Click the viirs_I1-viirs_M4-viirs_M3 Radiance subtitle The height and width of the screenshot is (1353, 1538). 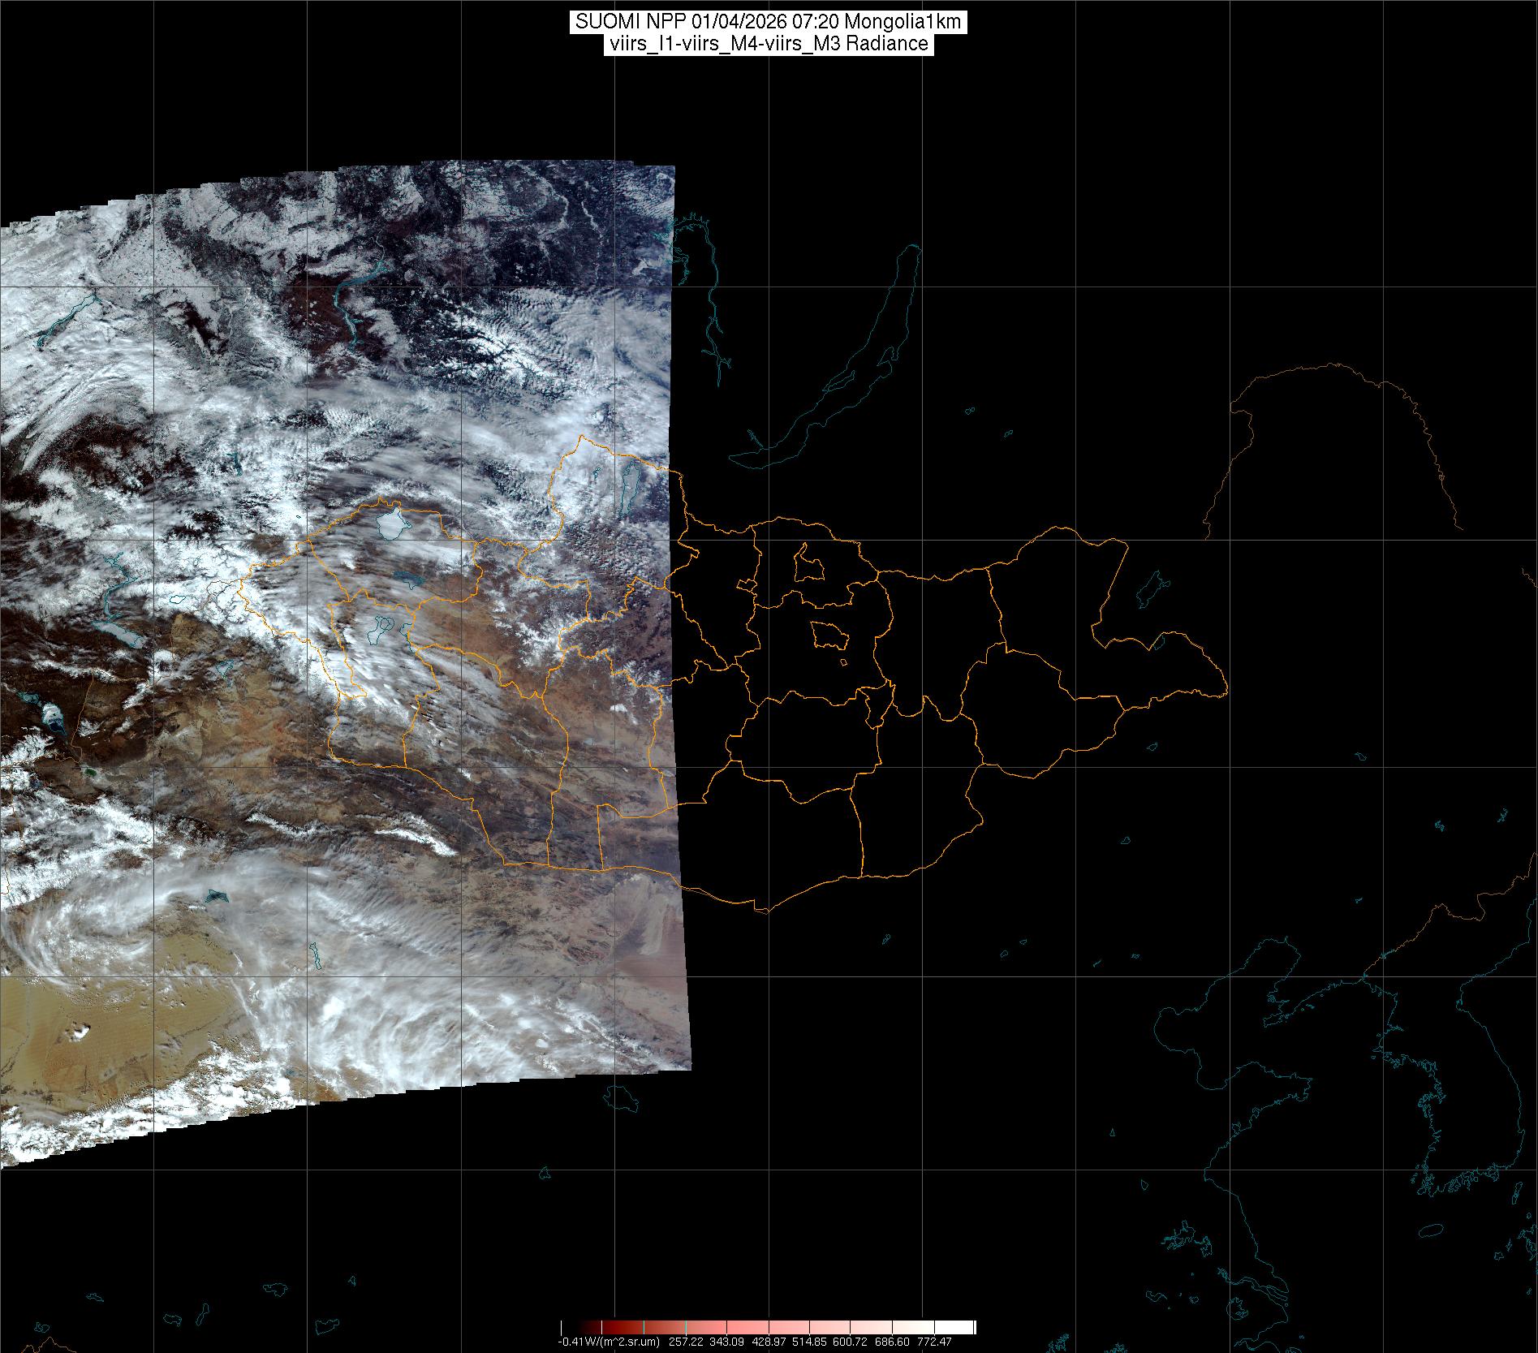pos(768,44)
